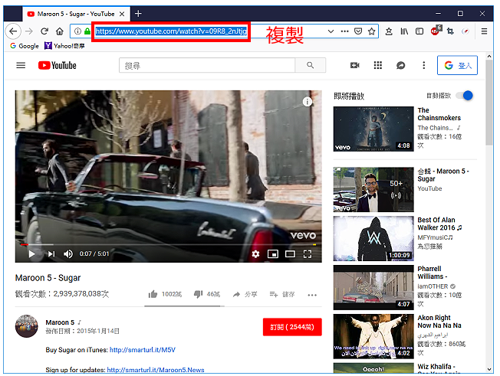The height and width of the screenshot is (376, 500).
Task: Open YouTube settings vertical dots menu
Action: click(x=424, y=66)
